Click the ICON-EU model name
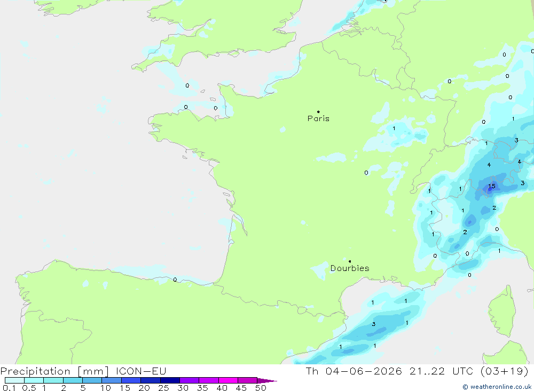 tap(141, 371)
